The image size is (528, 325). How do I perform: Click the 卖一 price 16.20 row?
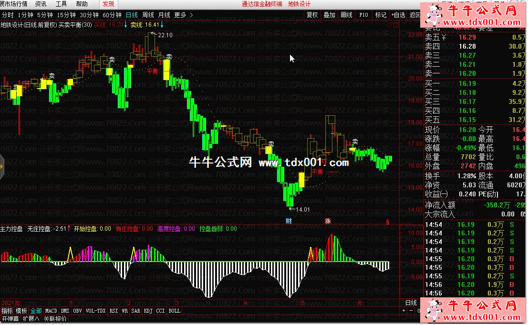pos(476,73)
